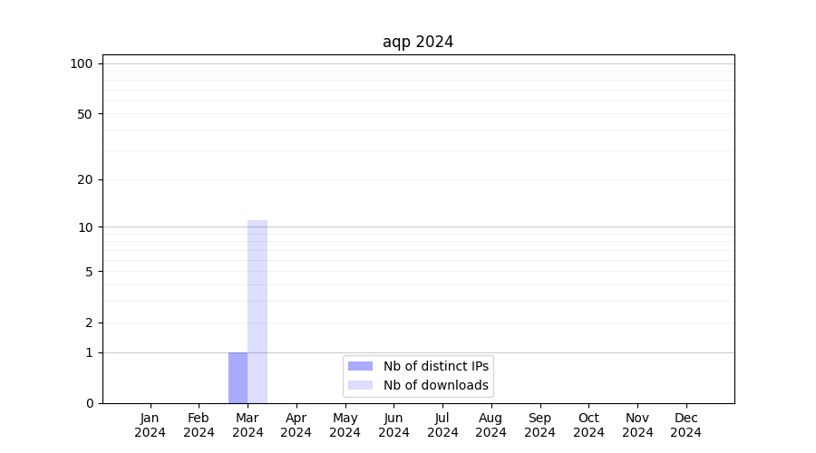This screenshot has width=816, height=453.
Task: Select the 'Jun 2024' x-axis label
Action: 393,425
